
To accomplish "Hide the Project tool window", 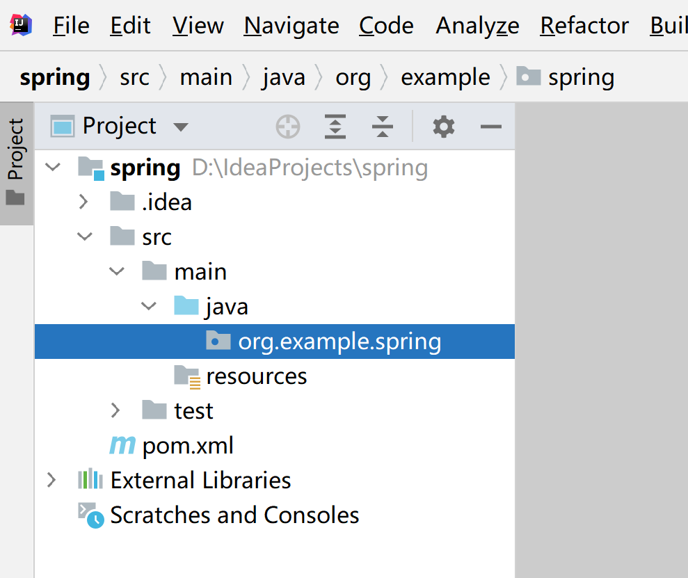I will click(x=491, y=127).
